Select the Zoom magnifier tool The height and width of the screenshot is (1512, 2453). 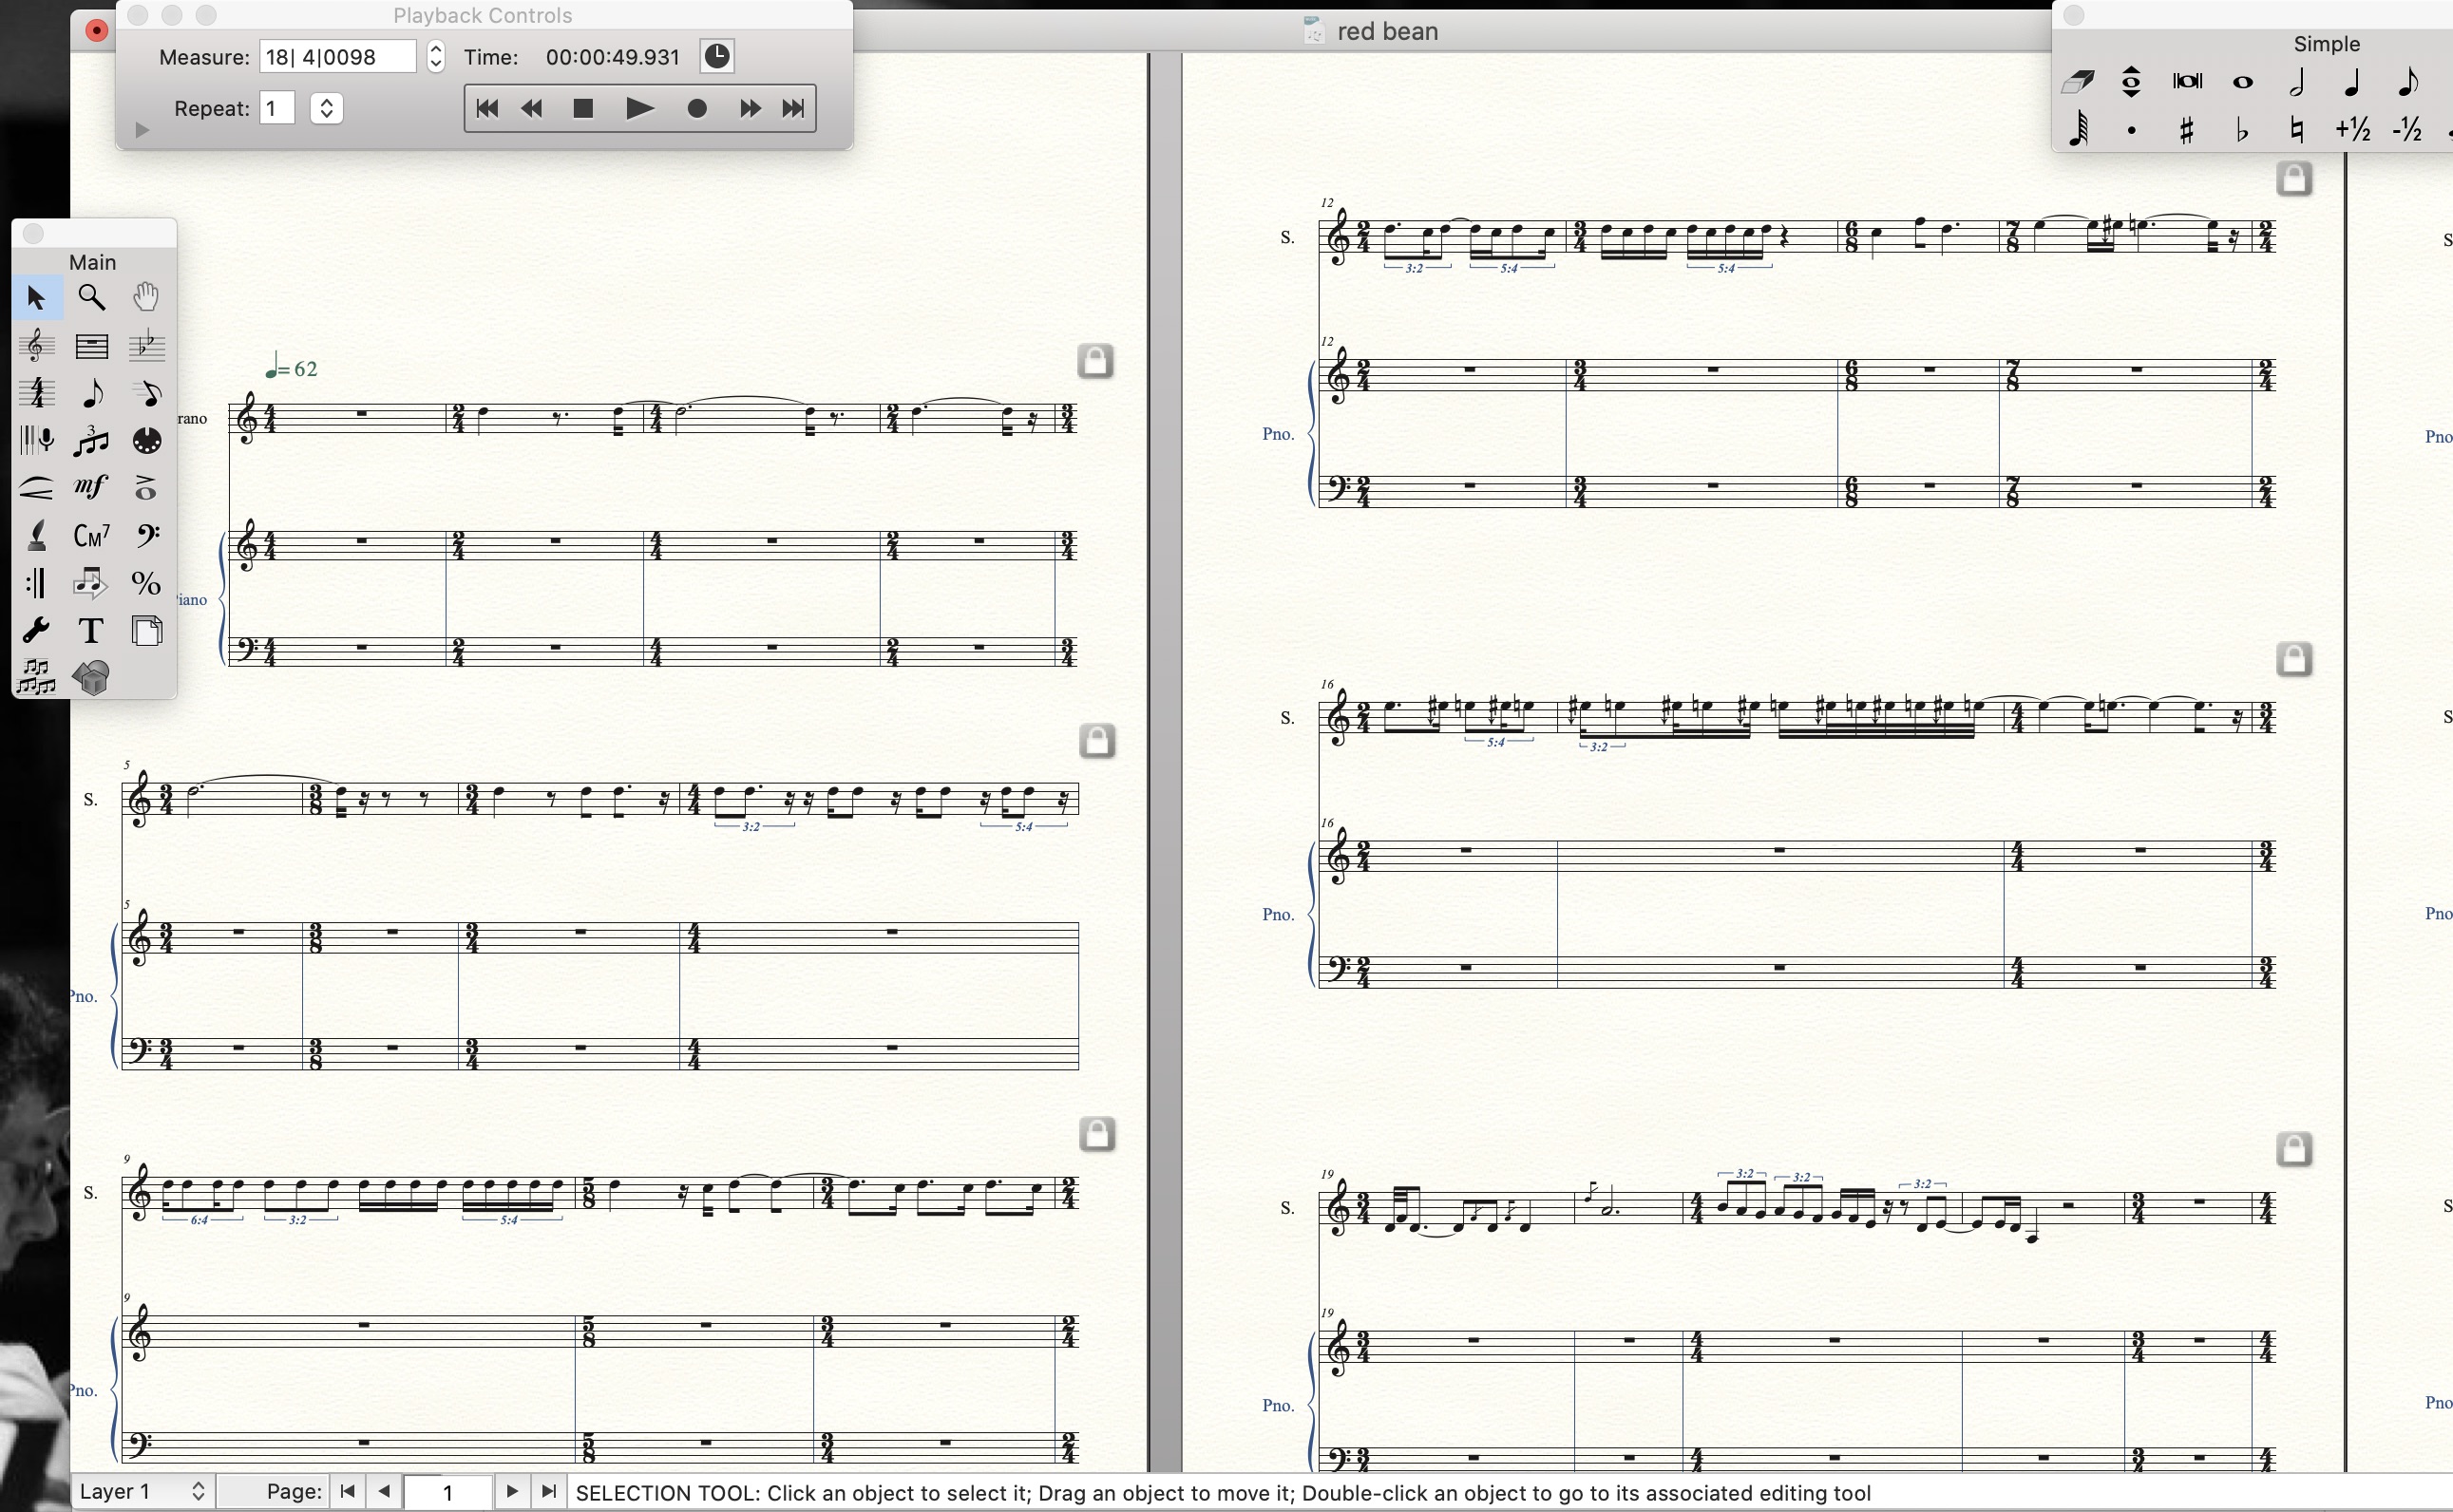click(x=91, y=297)
